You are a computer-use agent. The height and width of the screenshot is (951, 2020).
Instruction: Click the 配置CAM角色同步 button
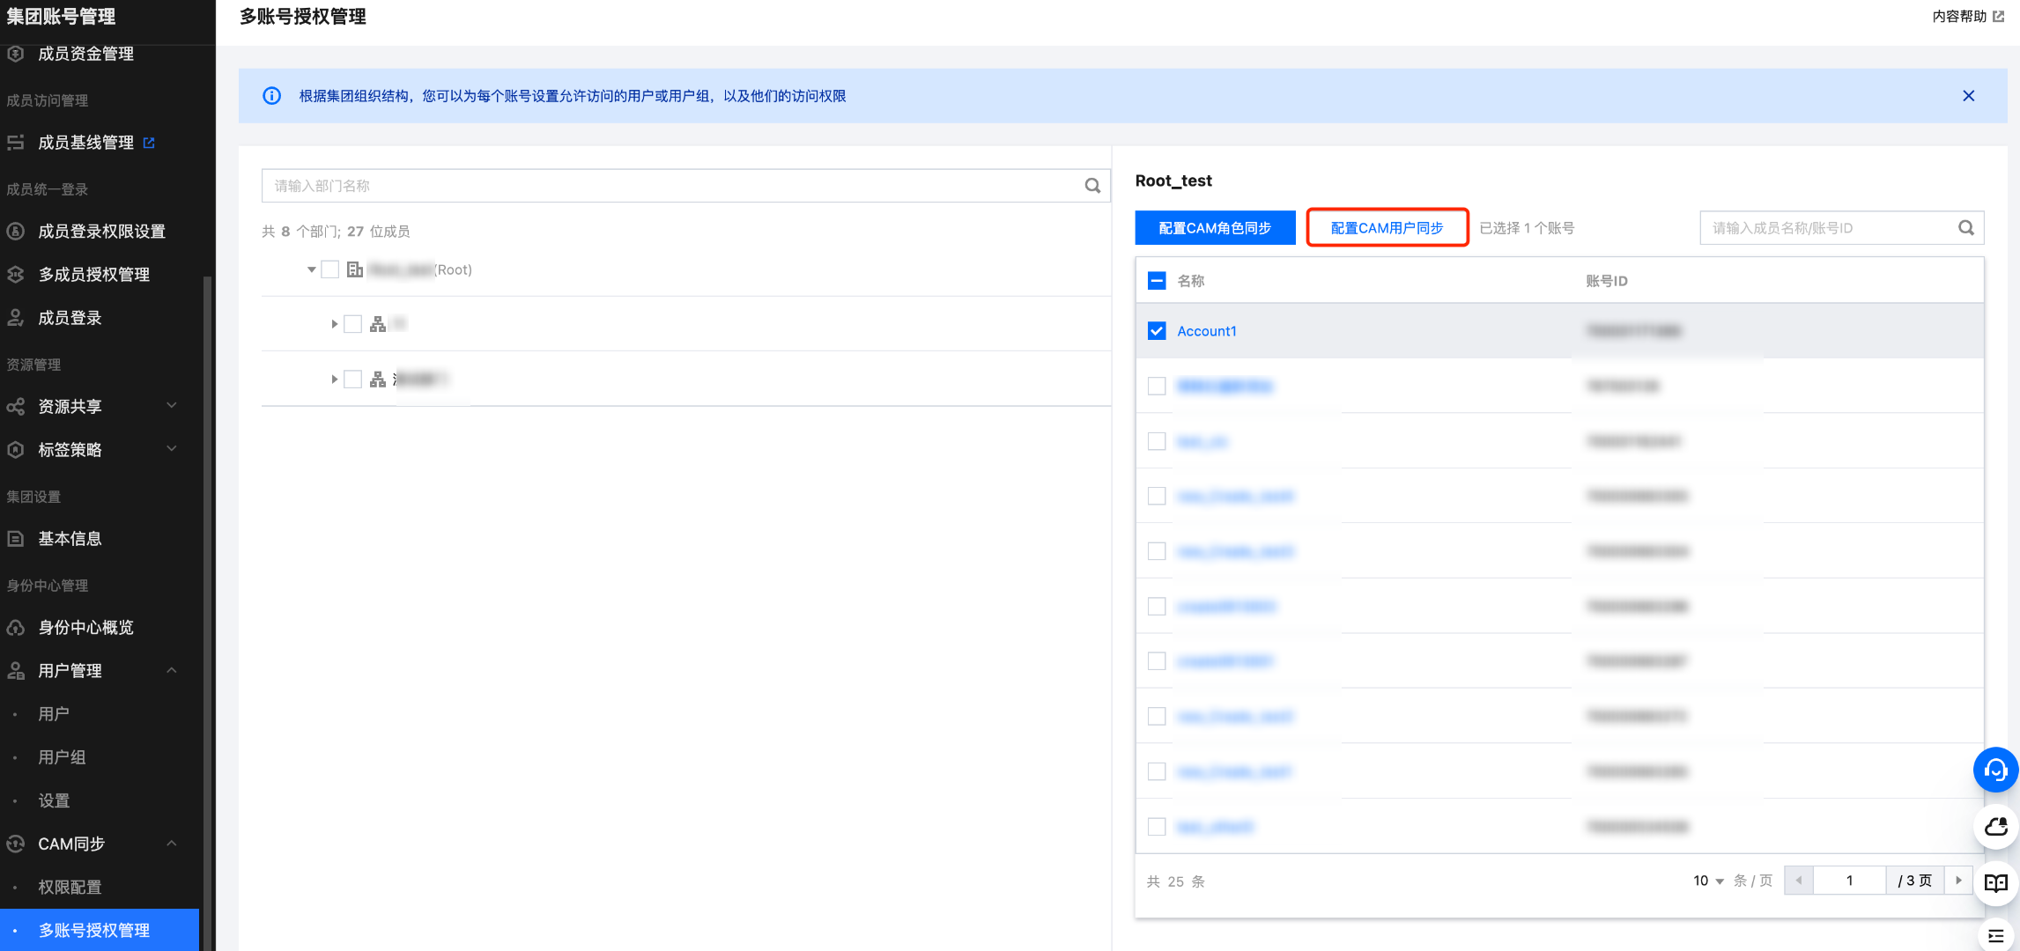click(1214, 228)
